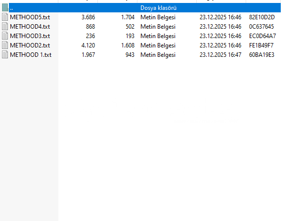The height and width of the screenshot is (221, 304).
Task: Click the CRC value 0C637645
Action: click(261, 27)
